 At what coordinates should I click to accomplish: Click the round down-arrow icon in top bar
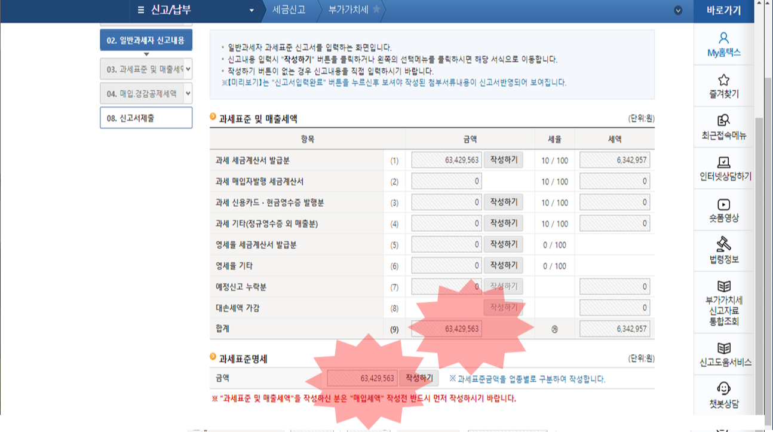[x=678, y=10]
